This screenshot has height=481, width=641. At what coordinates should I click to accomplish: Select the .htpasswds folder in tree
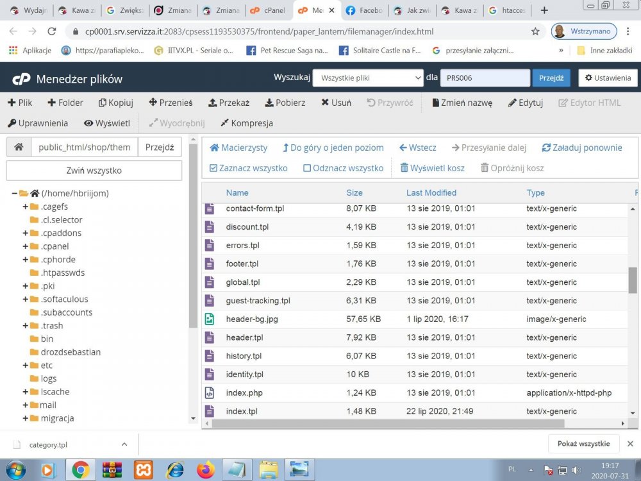tap(63, 273)
